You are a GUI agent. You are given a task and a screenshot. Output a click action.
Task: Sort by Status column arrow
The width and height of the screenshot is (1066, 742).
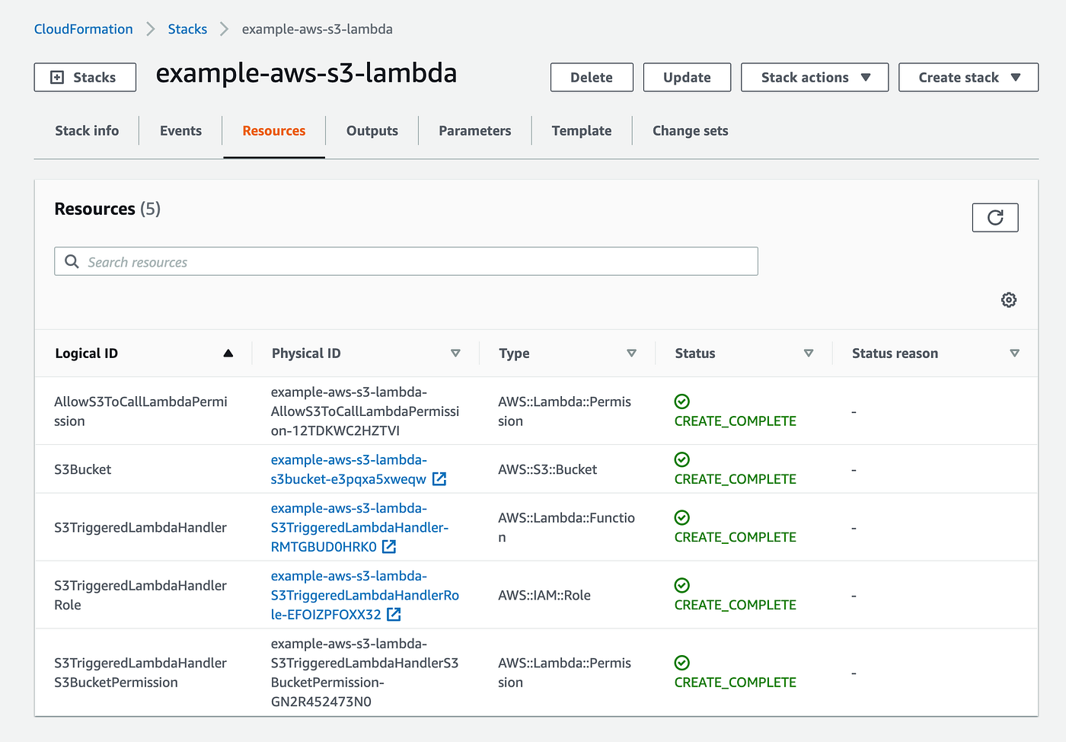coord(809,353)
